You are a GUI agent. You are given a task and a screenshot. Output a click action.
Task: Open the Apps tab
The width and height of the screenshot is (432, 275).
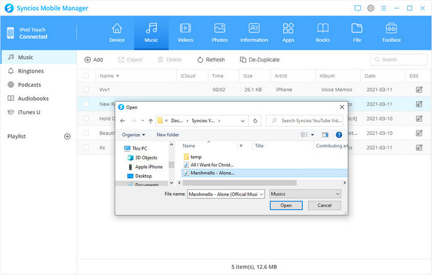[x=288, y=33]
